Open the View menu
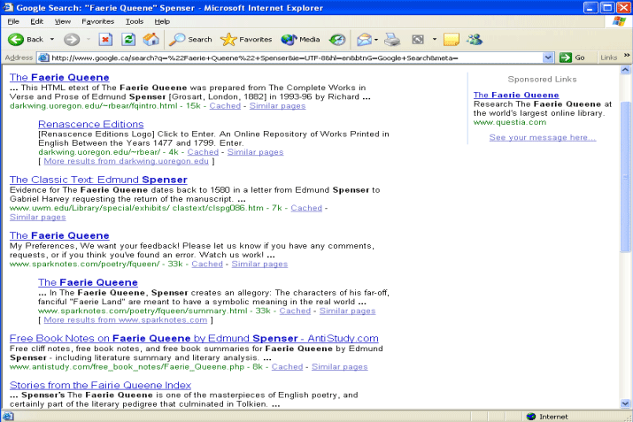Image resolution: width=633 pixels, height=422 pixels. (63, 21)
